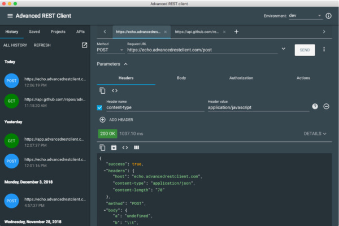339x226 pixels.
Task: Open history in external window icon
Action: [x=84, y=45]
